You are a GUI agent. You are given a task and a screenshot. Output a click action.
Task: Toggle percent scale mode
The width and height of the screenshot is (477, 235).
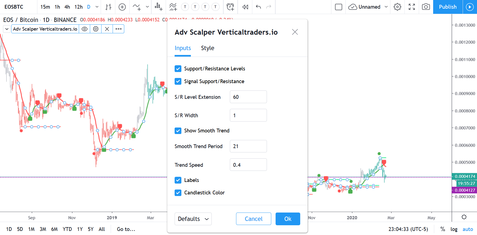tap(443, 229)
